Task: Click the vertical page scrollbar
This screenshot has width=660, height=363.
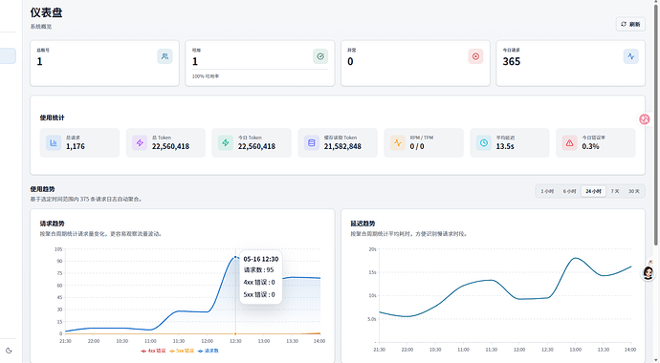Action: [x=656, y=124]
